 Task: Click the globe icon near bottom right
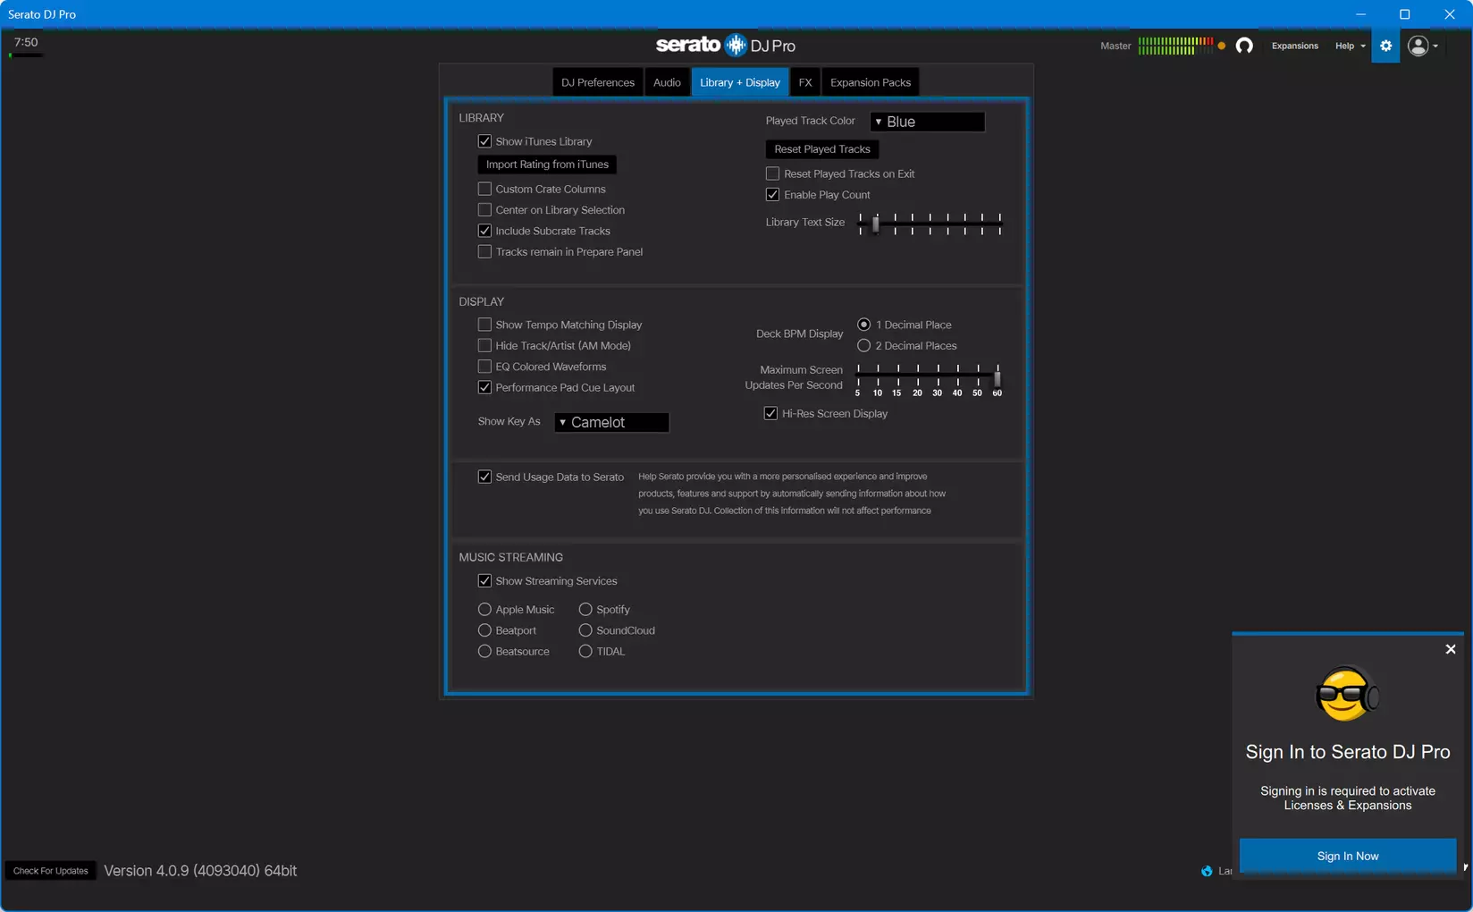1207,871
